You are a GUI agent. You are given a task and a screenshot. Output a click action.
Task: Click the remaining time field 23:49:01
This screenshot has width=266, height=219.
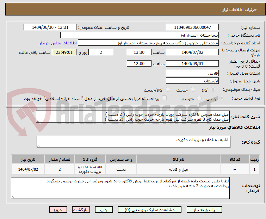click(64, 52)
